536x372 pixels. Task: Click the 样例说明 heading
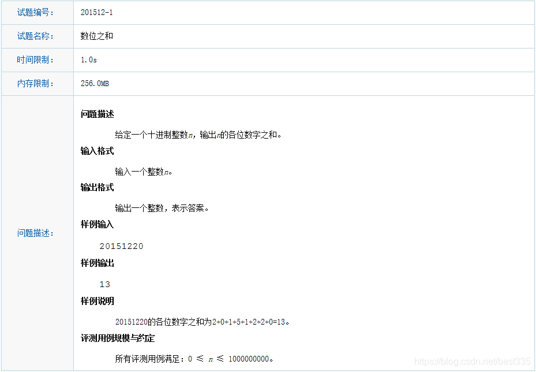click(x=97, y=301)
